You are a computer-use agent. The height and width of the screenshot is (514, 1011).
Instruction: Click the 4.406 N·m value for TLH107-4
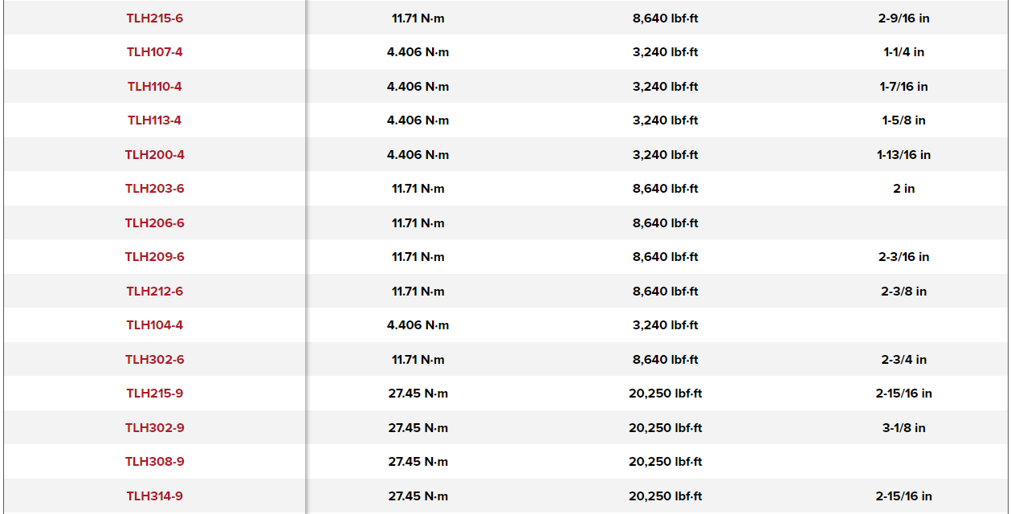[418, 52]
